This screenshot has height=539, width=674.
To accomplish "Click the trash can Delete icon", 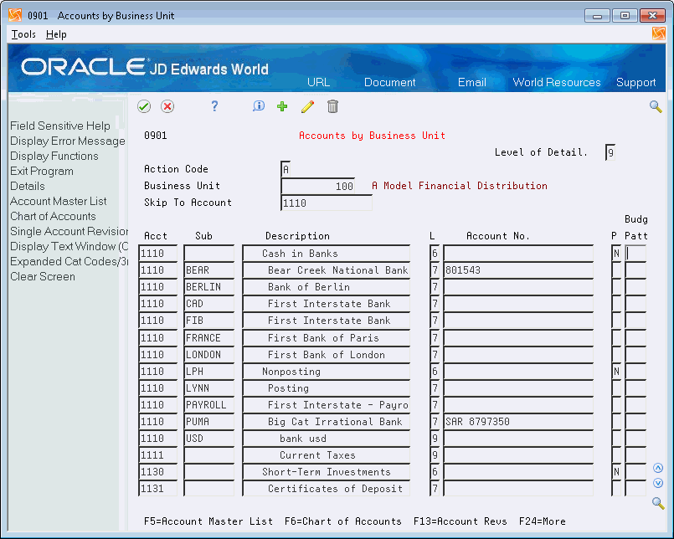I will (x=332, y=106).
